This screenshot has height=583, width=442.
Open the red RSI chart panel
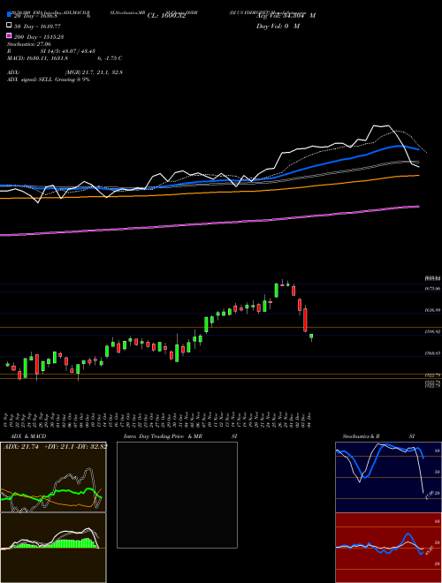(x=388, y=548)
